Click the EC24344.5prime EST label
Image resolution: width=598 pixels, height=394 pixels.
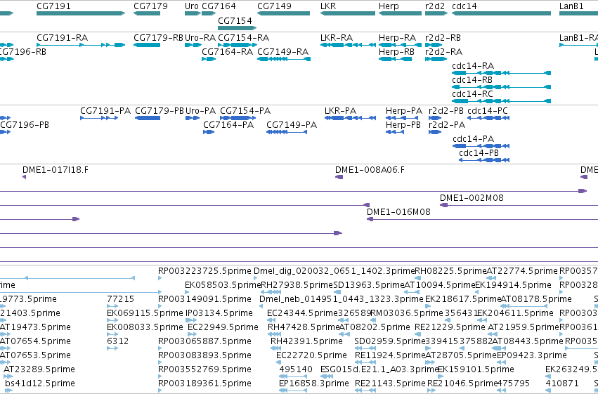pyautogui.click(x=302, y=313)
